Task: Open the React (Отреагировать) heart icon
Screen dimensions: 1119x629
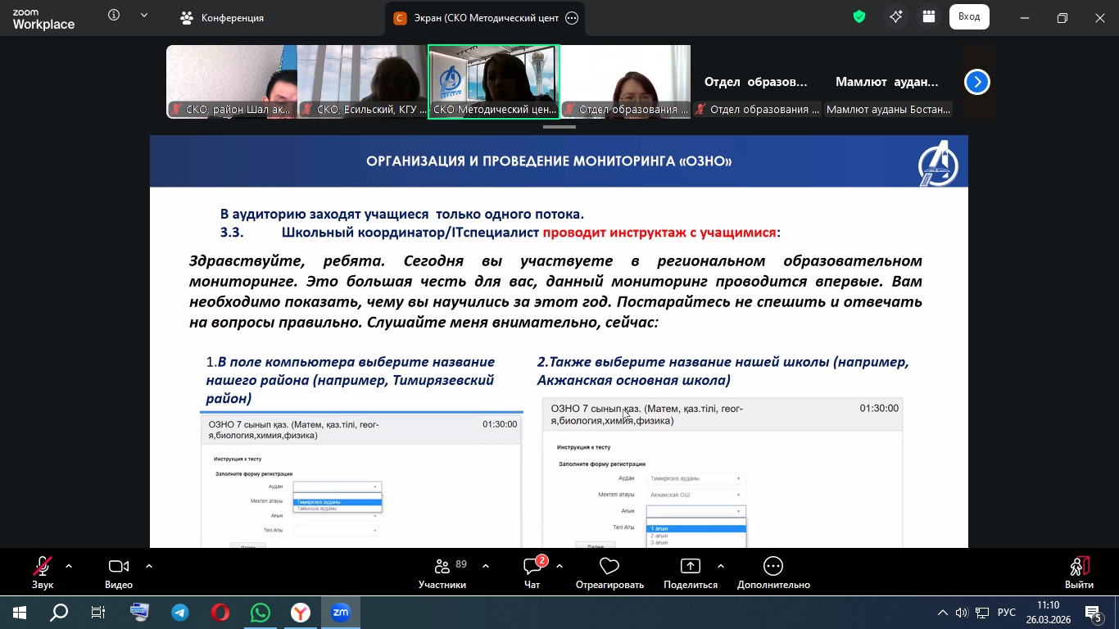Action: 609,572
